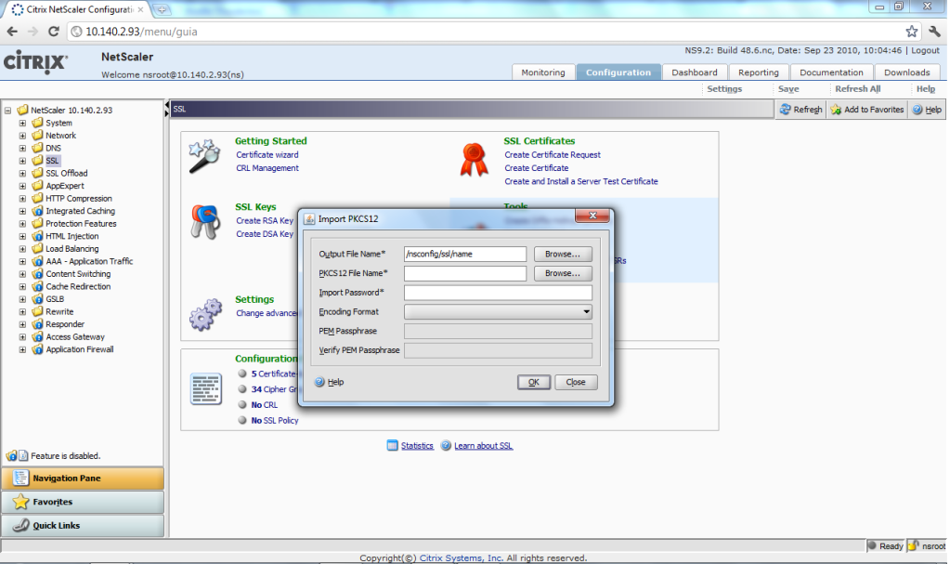Click the Application Firewall folder icon
This screenshot has height=564, width=950.
click(x=37, y=349)
